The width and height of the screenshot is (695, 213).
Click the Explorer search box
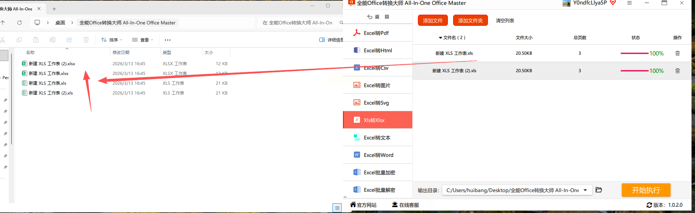[300, 23]
